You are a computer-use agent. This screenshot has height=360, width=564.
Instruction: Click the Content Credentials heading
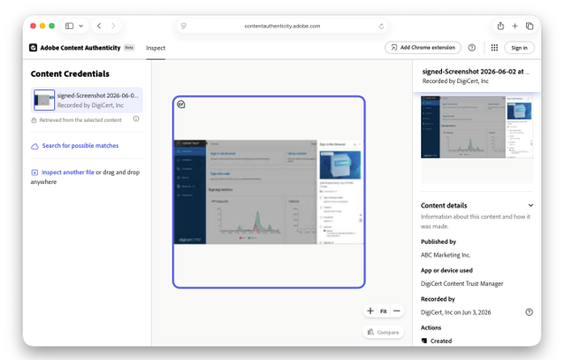tap(70, 74)
